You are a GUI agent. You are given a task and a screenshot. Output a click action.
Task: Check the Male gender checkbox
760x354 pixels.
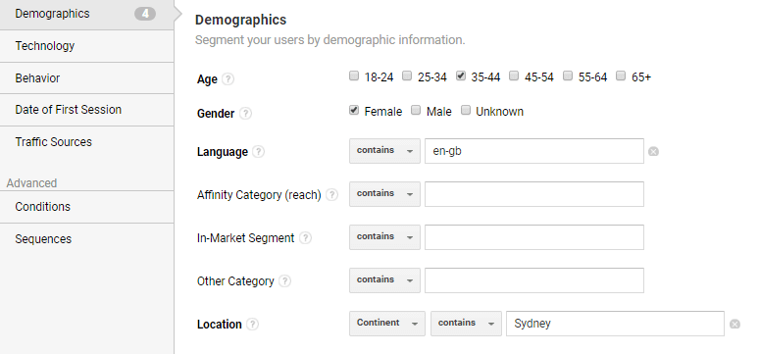click(x=416, y=110)
